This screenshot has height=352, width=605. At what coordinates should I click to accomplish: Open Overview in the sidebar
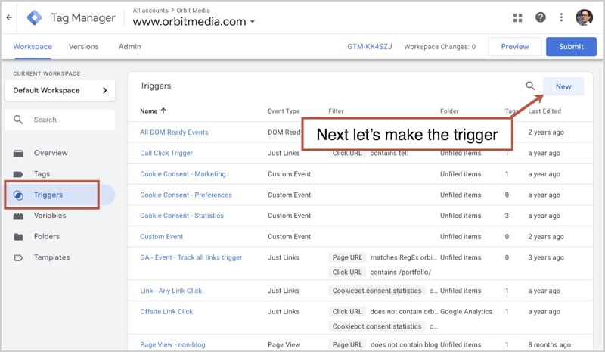tap(51, 153)
